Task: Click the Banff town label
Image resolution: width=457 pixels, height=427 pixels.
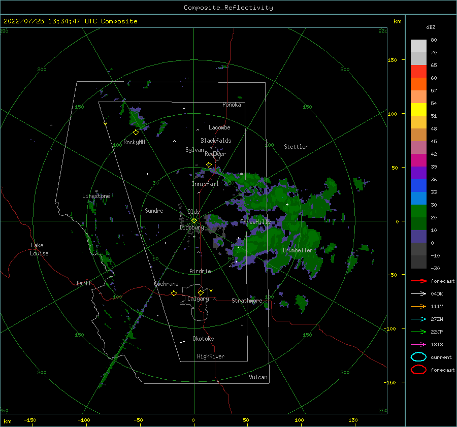Action: [84, 283]
